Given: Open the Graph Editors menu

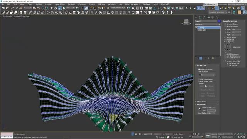Looking at the screenshot, I should click(60, 4).
